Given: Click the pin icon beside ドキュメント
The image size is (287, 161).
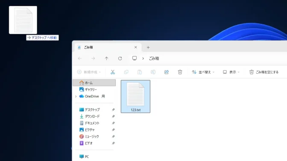Looking at the screenshot, I should click(113, 123).
